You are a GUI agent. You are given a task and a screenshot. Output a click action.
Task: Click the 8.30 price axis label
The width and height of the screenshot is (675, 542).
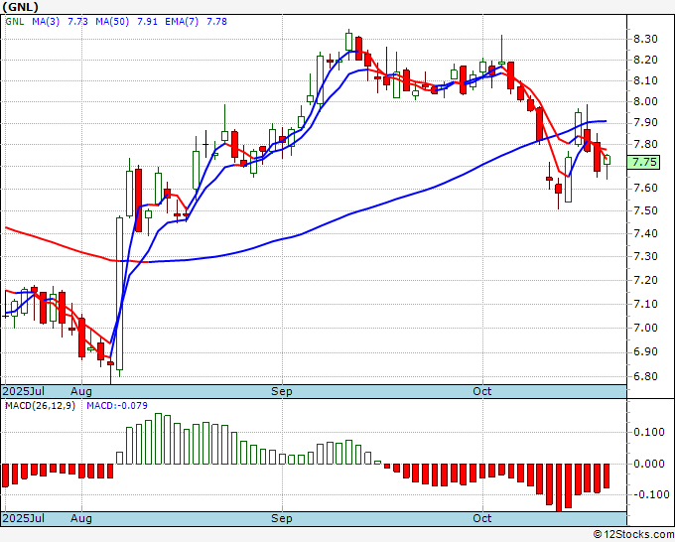[x=646, y=39]
